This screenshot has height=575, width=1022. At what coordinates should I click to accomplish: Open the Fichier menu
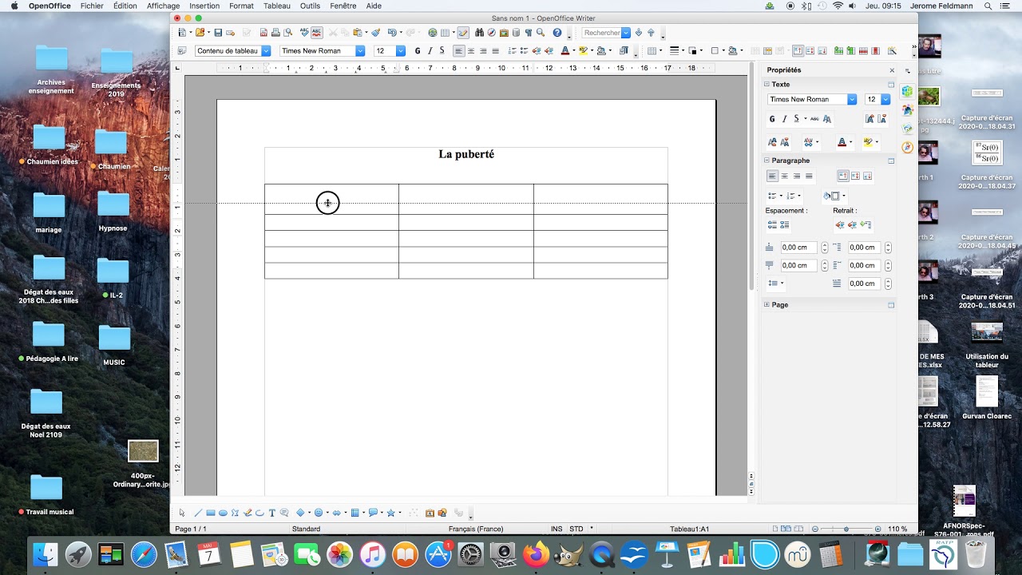(92, 6)
